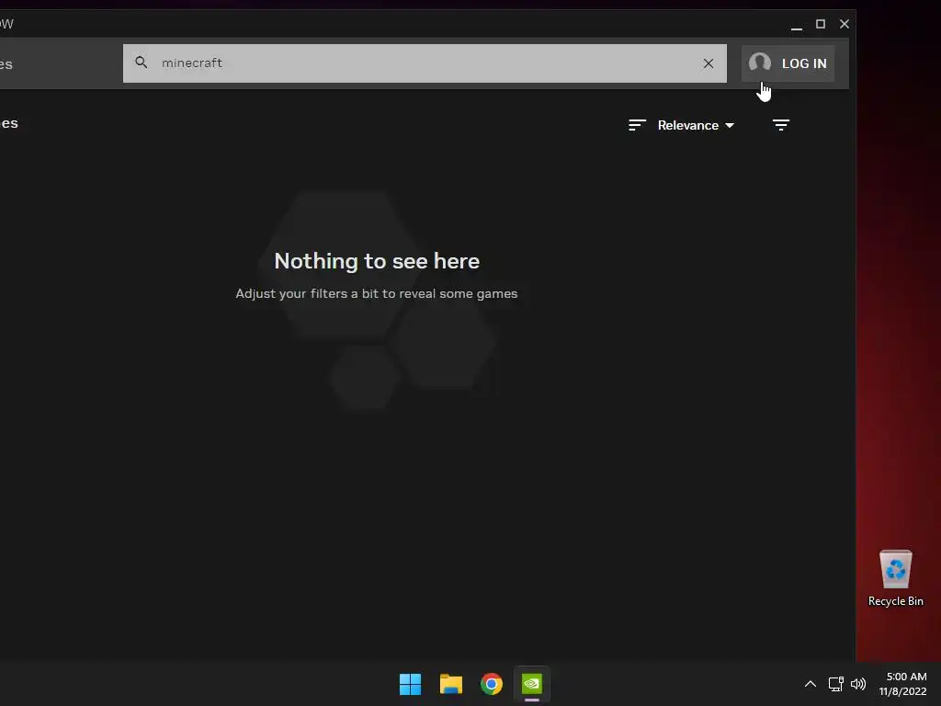This screenshot has width=941, height=706.
Task: Click into the minecraft search field
Action: click(x=425, y=63)
